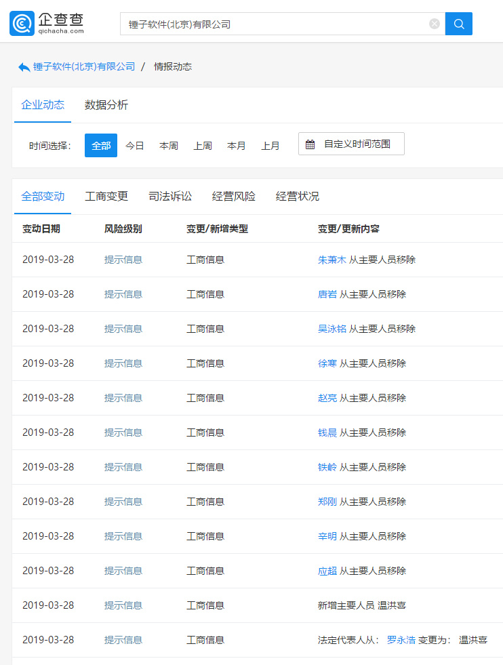503x665 pixels.
Task: Click the blue search magnifier button
Action: 459,24
